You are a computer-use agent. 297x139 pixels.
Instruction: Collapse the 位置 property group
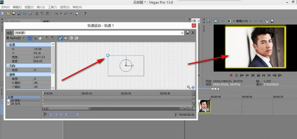click(x=7, y=45)
